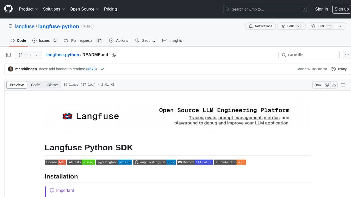Open the Raw file view
The width and height of the screenshot is (351, 197).
pos(318,85)
